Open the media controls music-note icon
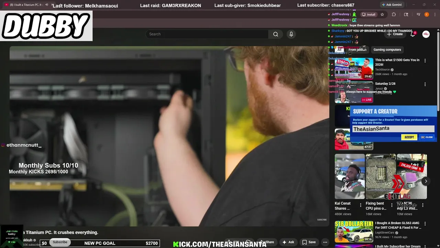The image size is (440, 248). point(418,14)
